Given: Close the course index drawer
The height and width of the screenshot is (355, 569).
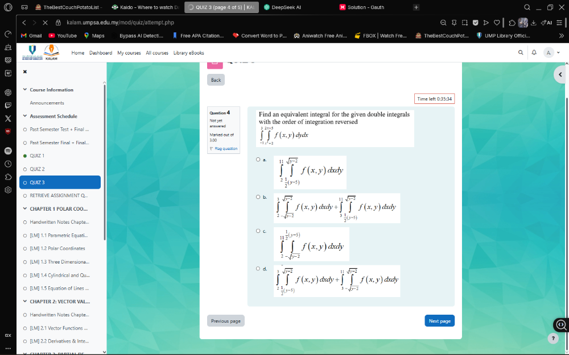Looking at the screenshot, I should click(25, 72).
